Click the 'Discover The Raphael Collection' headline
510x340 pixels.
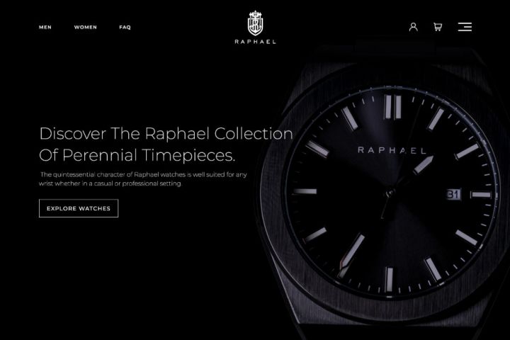166,134
